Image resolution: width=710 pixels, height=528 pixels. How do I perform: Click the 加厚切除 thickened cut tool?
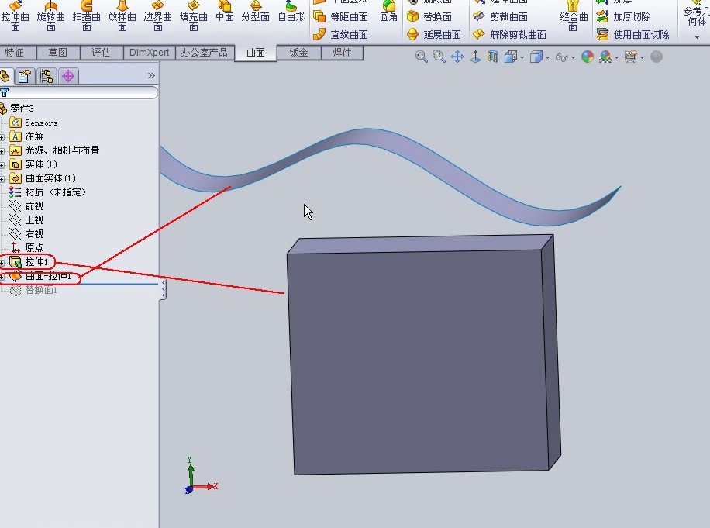pos(623,17)
